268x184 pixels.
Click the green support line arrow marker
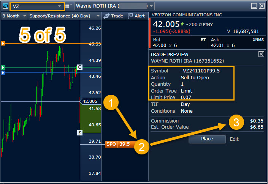(3, 68)
